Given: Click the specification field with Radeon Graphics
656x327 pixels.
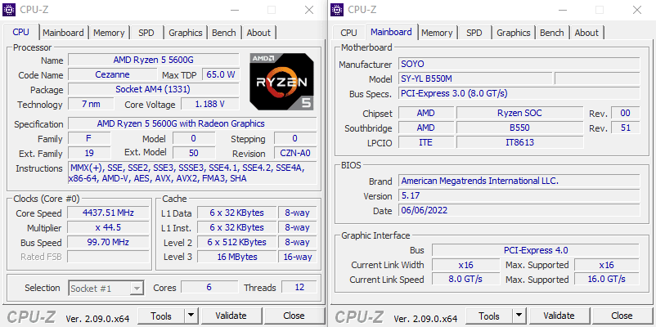Looking at the screenshot, I should click(192, 123).
